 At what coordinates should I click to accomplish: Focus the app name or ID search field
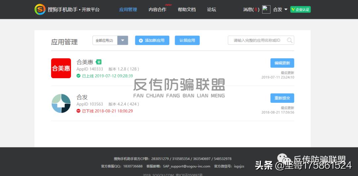pyautogui.click(x=261, y=40)
